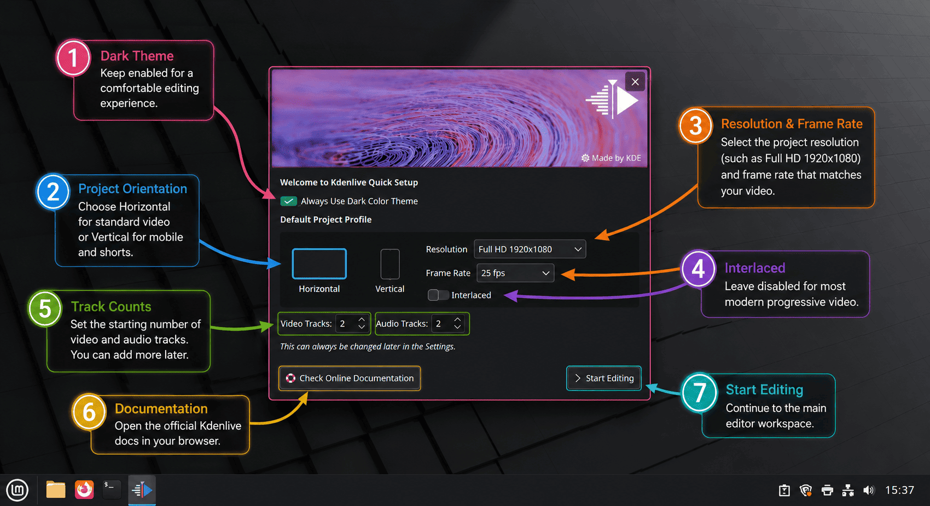Open the network connection tray icon
Screen dimensions: 930x506
[x=848, y=490]
